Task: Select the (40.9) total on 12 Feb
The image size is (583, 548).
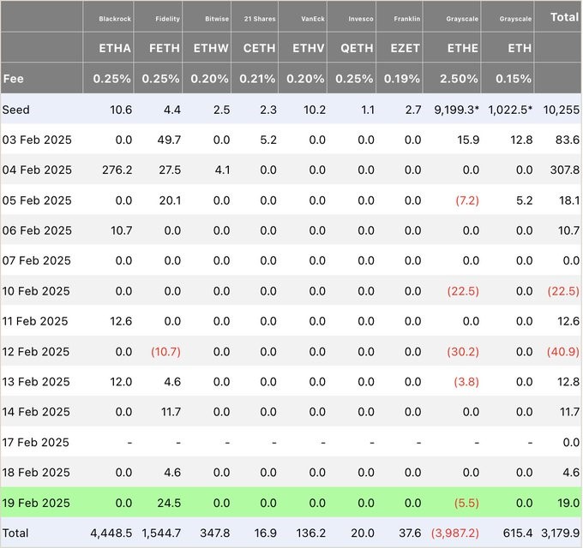Action: click(x=563, y=352)
